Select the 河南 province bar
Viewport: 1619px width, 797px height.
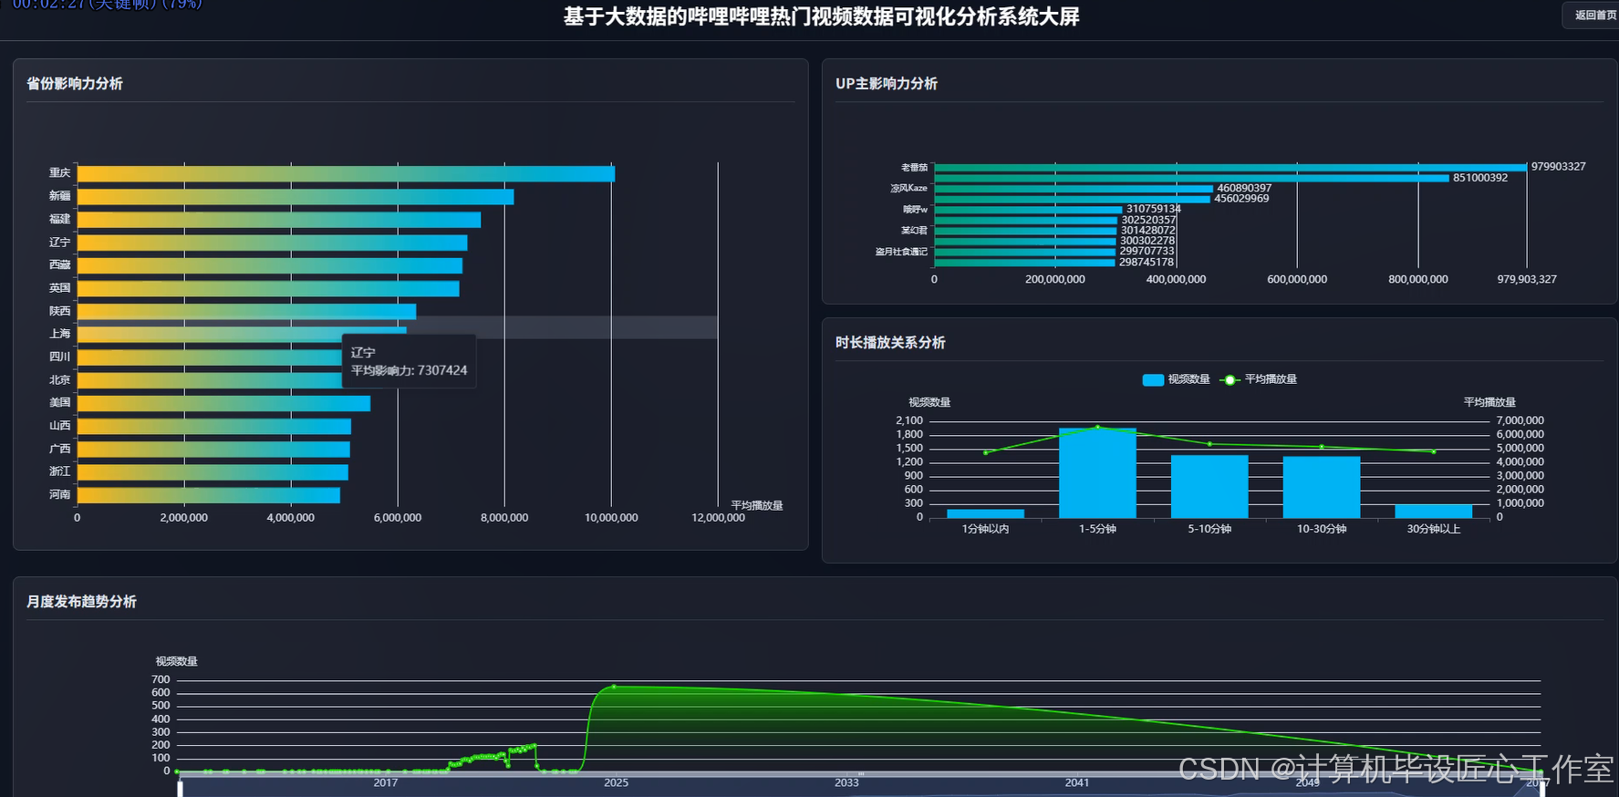point(209,495)
